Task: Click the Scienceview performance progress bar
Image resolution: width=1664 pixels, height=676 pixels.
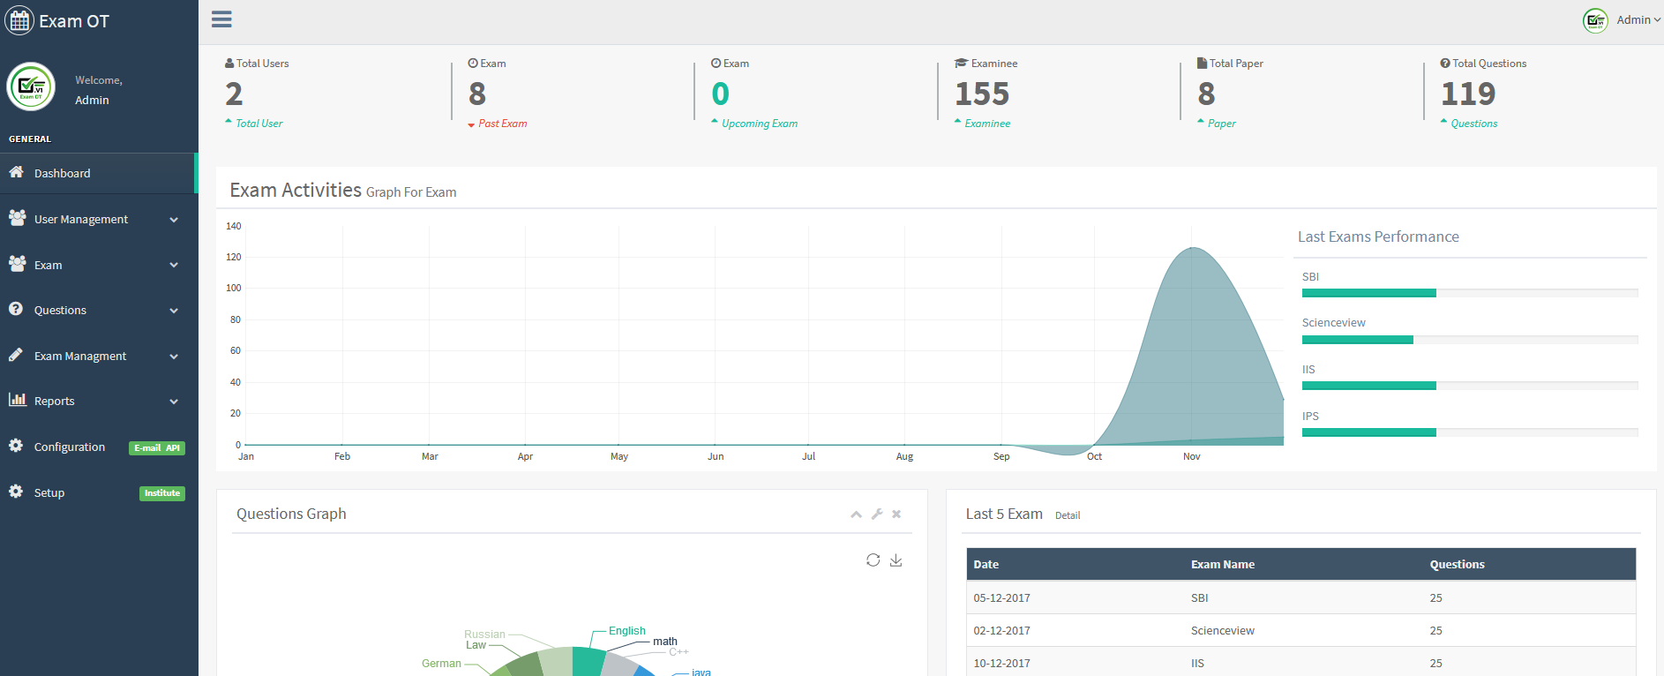Action: click(1470, 340)
